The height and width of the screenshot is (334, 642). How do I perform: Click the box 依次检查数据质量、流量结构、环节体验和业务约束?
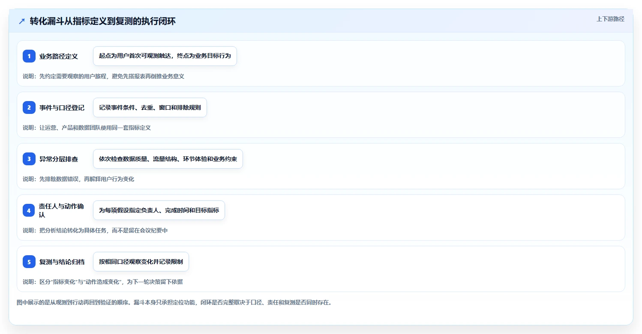pos(168,159)
